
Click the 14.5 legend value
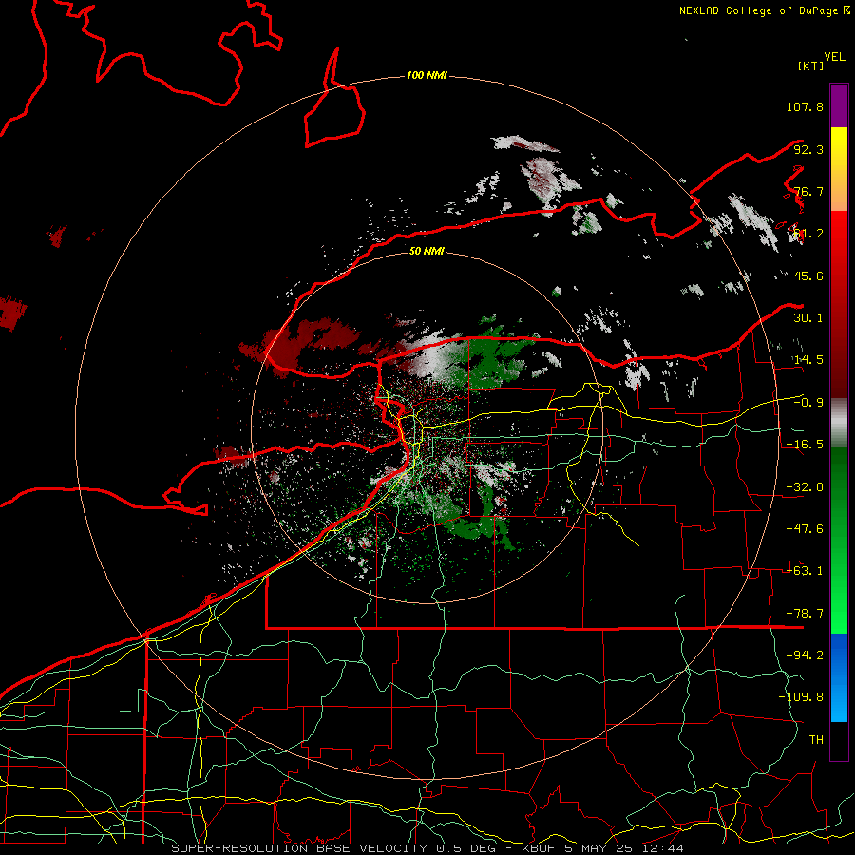tap(808, 360)
